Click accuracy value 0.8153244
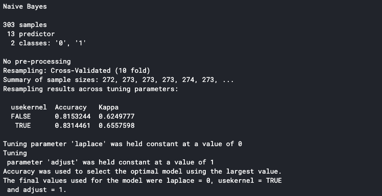This screenshot has width=382, height=196. click(x=73, y=117)
